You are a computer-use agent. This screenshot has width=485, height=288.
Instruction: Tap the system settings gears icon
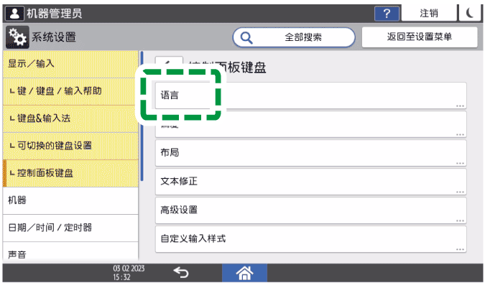pos(17,37)
